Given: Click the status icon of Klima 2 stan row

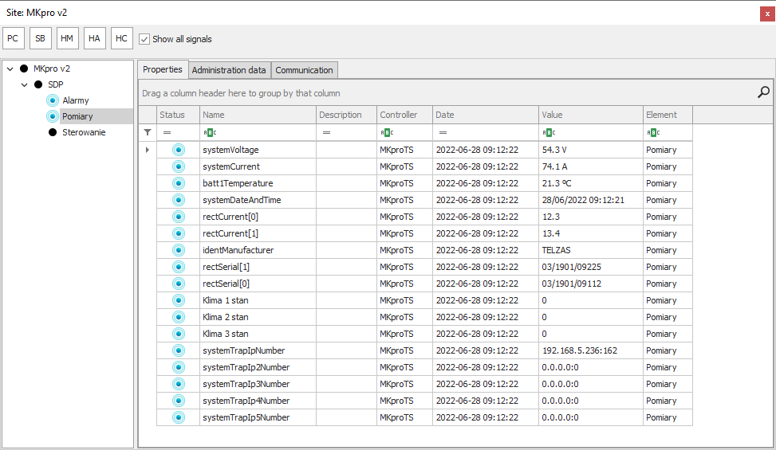Looking at the screenshot, I should 179,317.
